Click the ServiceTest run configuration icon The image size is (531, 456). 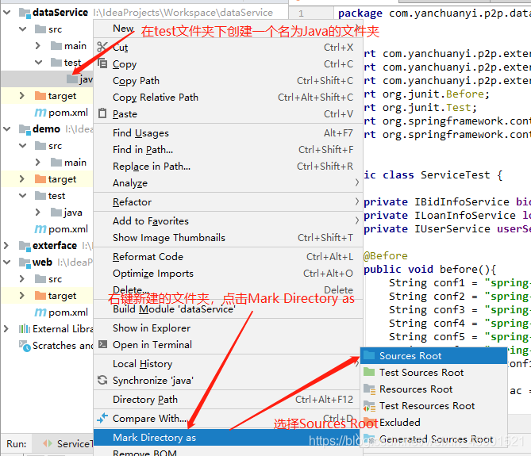pyautogui.click(x=48, y=443)
